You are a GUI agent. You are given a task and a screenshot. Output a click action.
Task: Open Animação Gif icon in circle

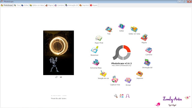click(147, 62)
